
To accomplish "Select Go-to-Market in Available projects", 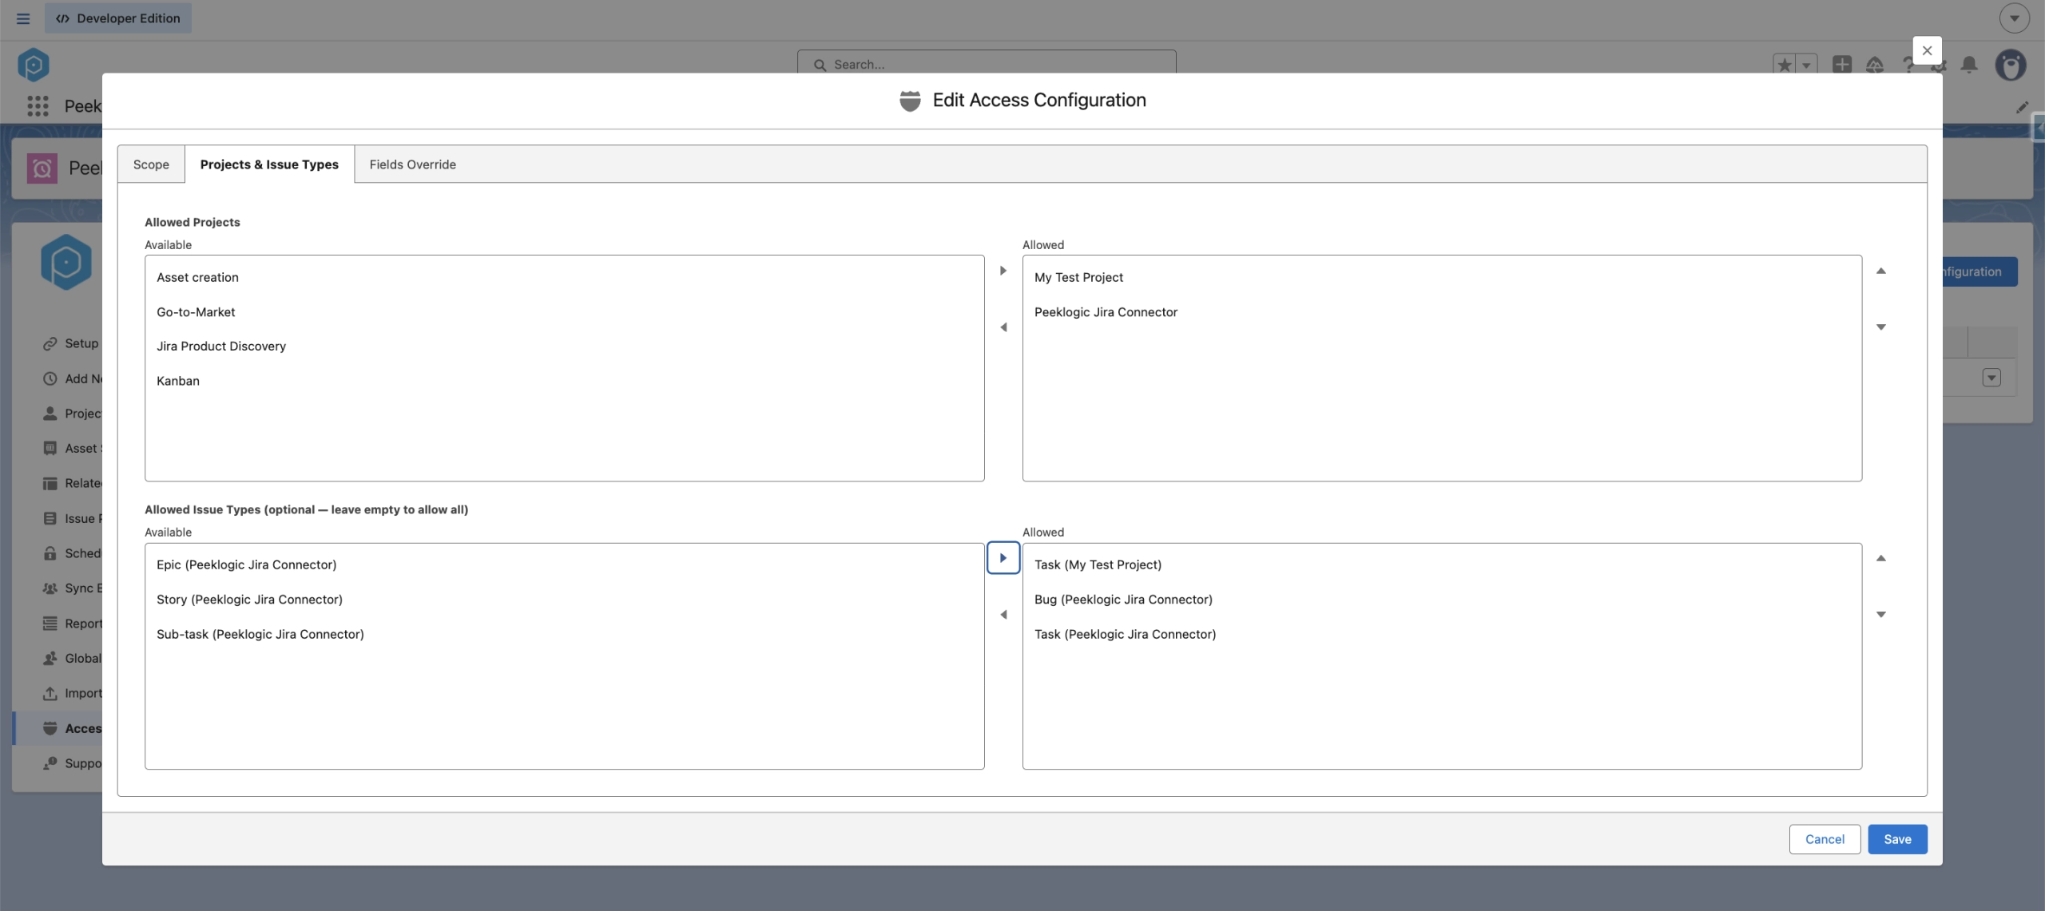I will (564, 312).
